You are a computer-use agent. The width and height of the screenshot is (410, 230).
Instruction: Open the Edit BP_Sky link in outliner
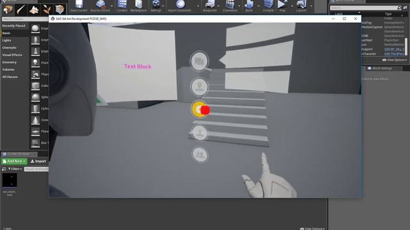394,49
